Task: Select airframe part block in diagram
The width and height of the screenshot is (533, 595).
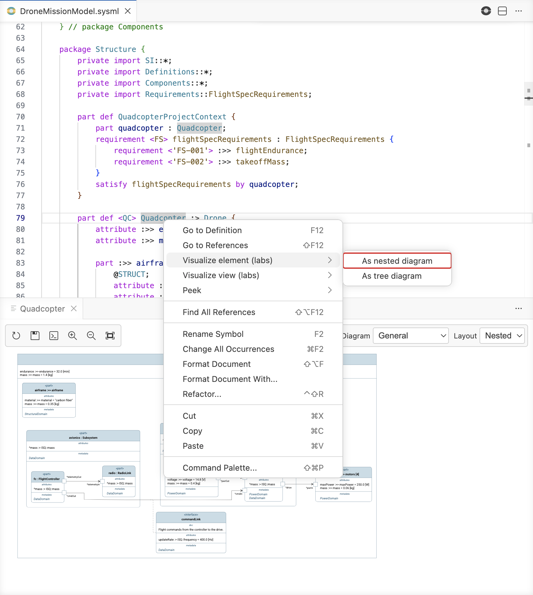Action: 49,400
